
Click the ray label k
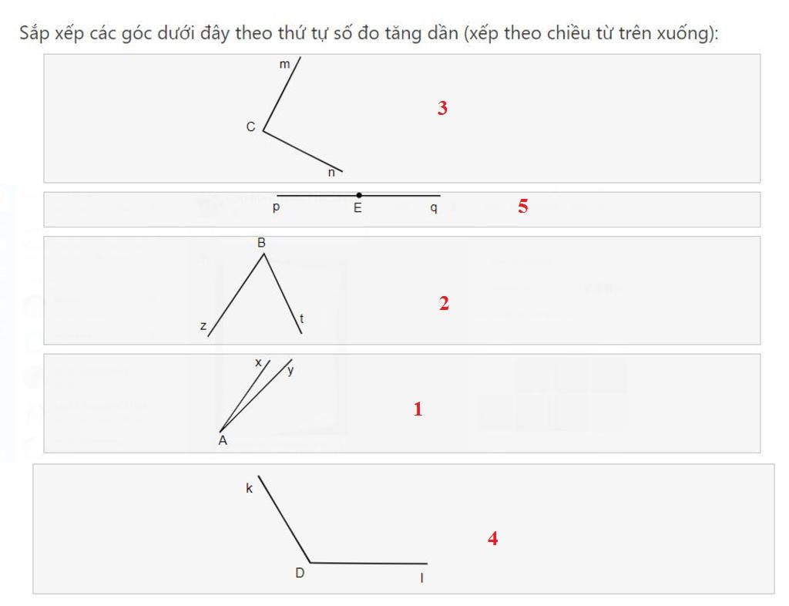249,488
